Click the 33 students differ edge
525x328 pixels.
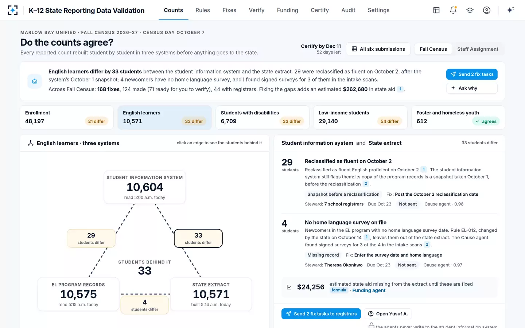(x=198, y=238)
